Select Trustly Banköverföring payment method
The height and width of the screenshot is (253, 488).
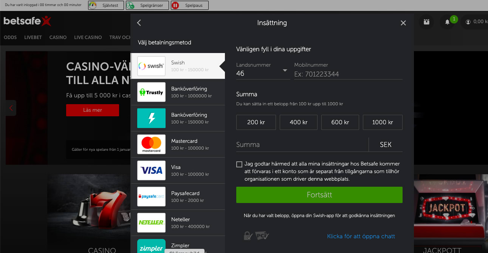pos(178,92)
